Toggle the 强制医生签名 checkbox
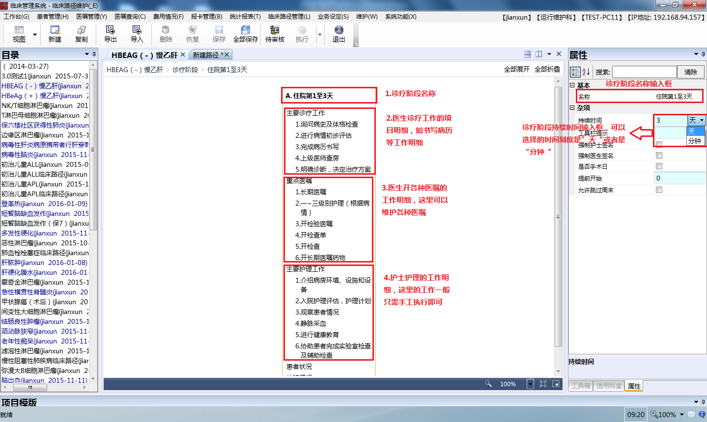Image resolution: width=707 pixels, height=422 pixels. coord(659,155)
